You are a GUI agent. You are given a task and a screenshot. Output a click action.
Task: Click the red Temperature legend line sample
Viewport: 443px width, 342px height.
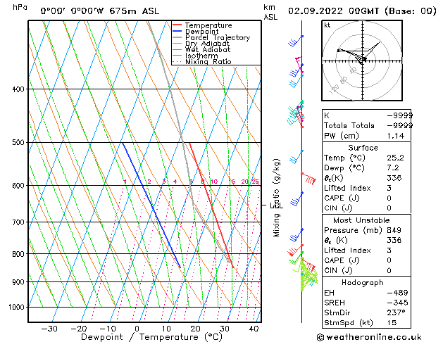[x=177, y=25]
